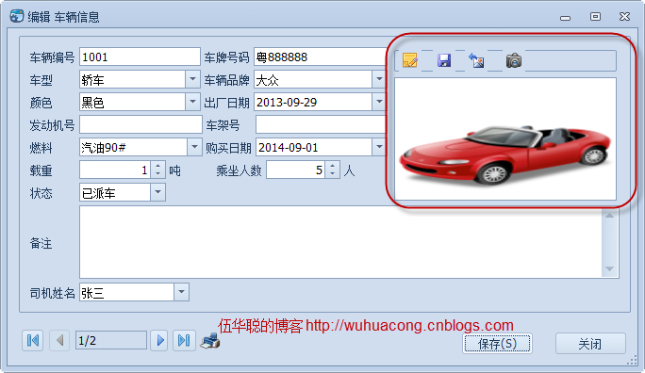This screenshot has height=373, width=645.
Task: Open the 司机姓名 dropdown
Action: click(181, 292)
